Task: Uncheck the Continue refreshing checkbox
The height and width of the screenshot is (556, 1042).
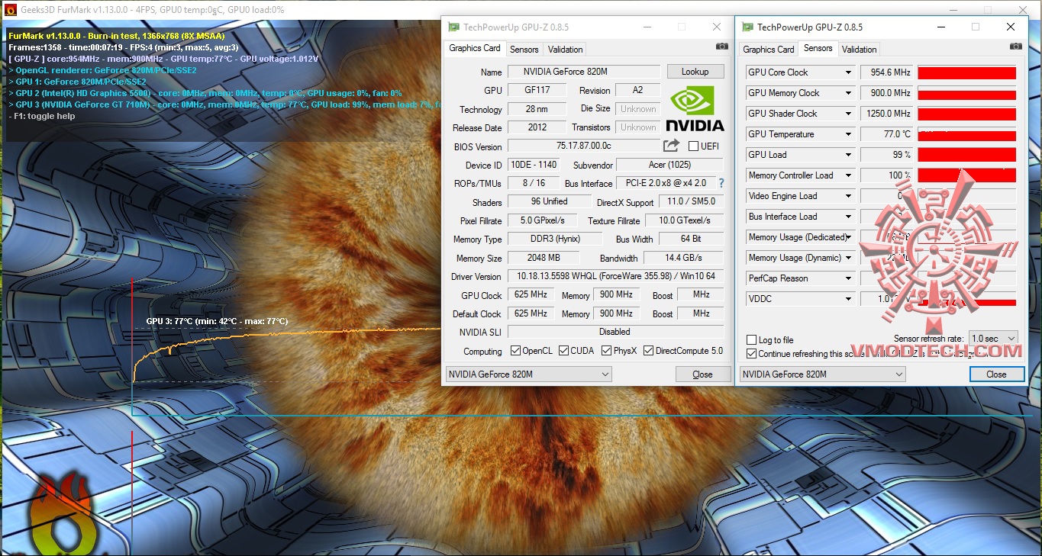Action: point(752,354)
